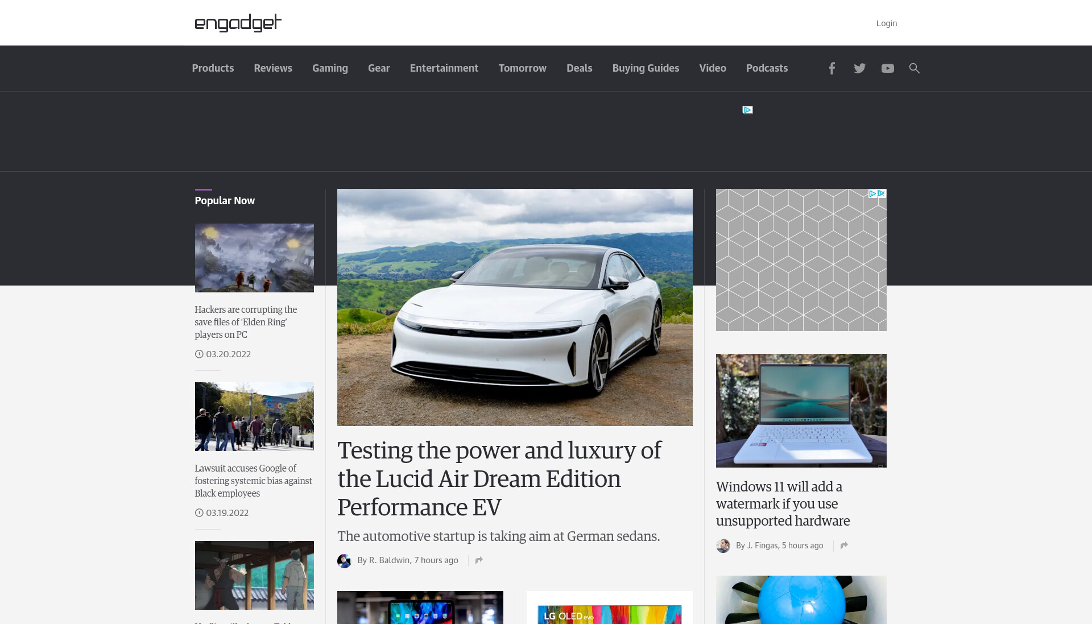Share the Lucid Air article via arrow icon
The height and width of the screenshot is (624, 1092).
point(479,560)
